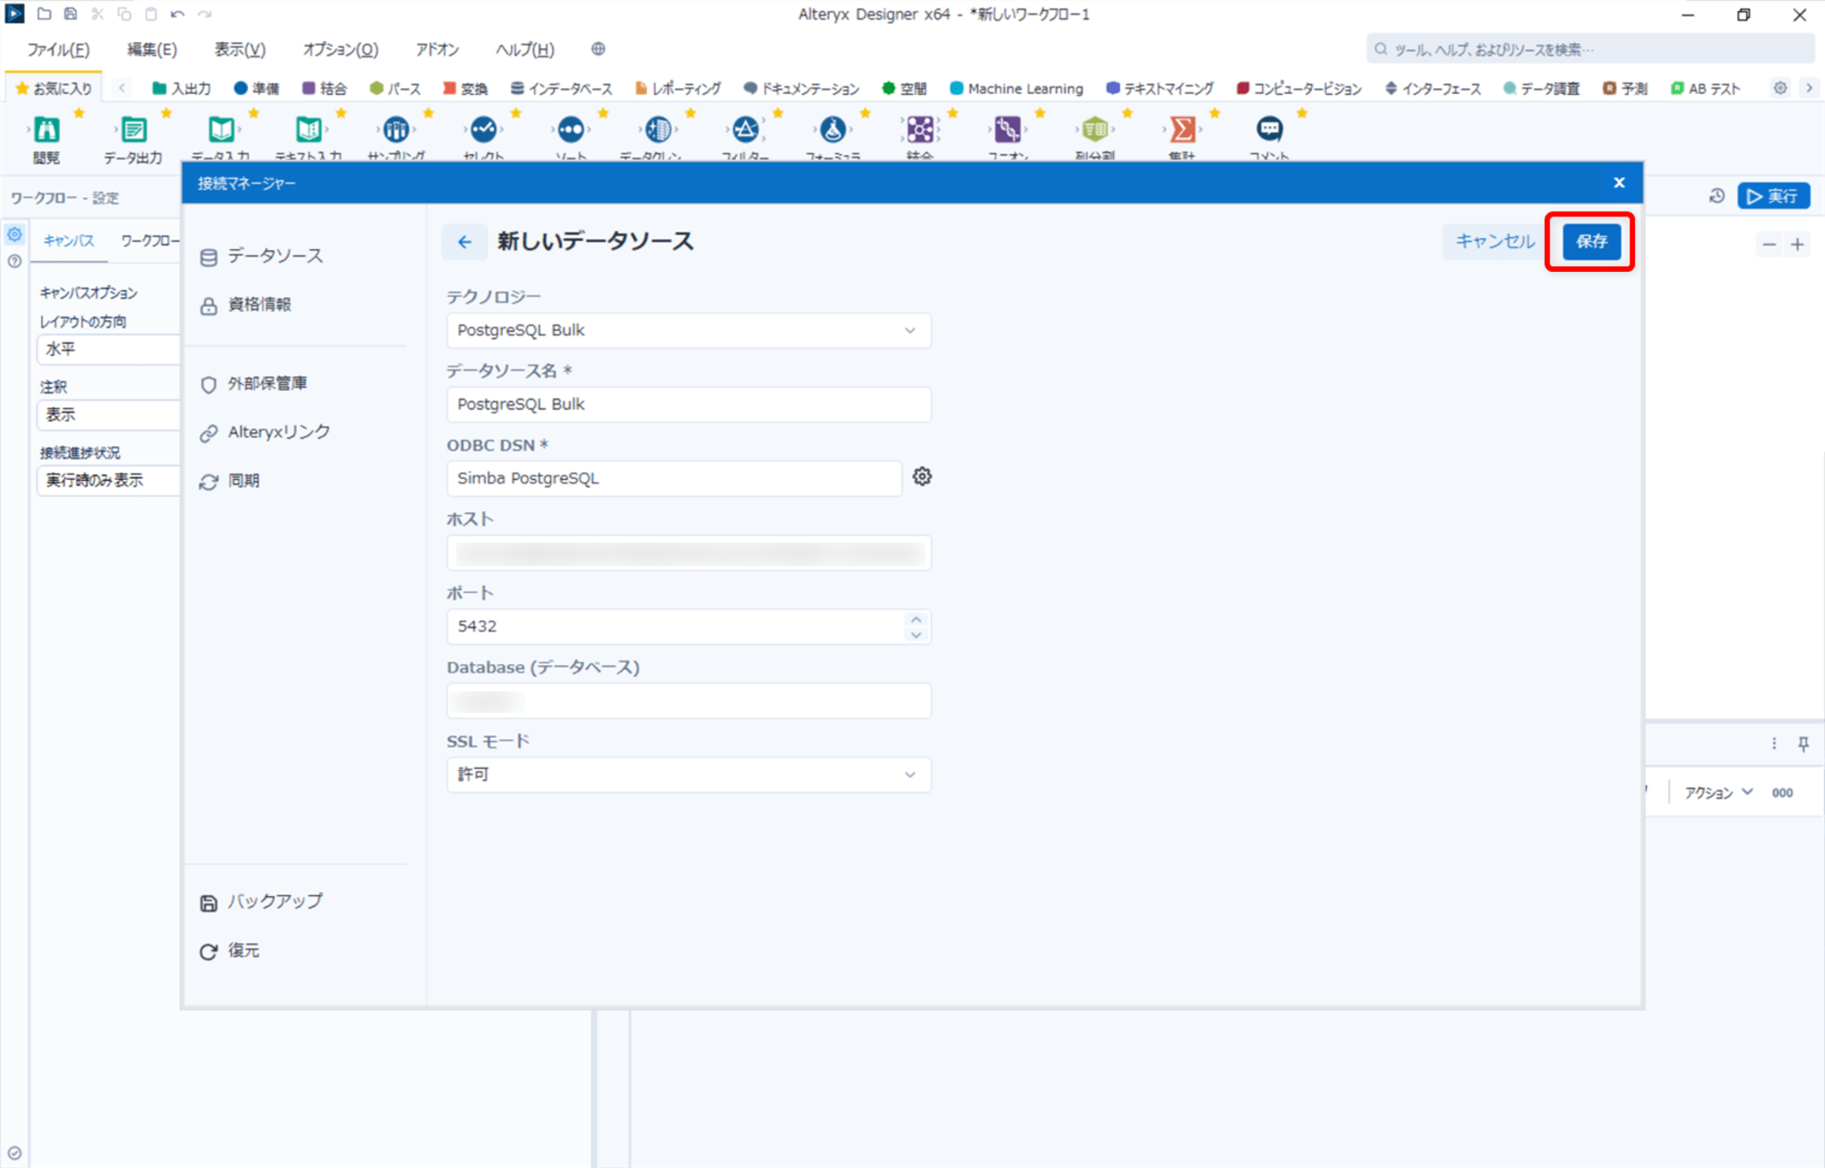Select the テキスト入力 text input tool icon
The image size is (1825, 1168).
308,130
